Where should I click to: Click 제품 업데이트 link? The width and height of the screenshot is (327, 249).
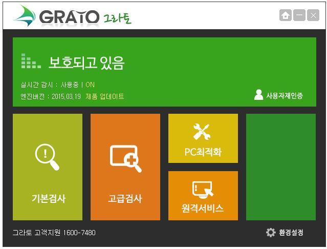point(105,96)
